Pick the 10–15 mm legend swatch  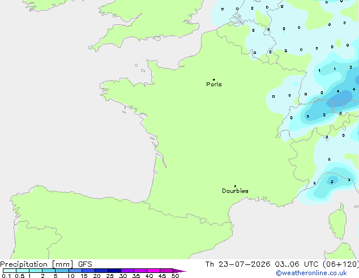click(x=75, y=271)
